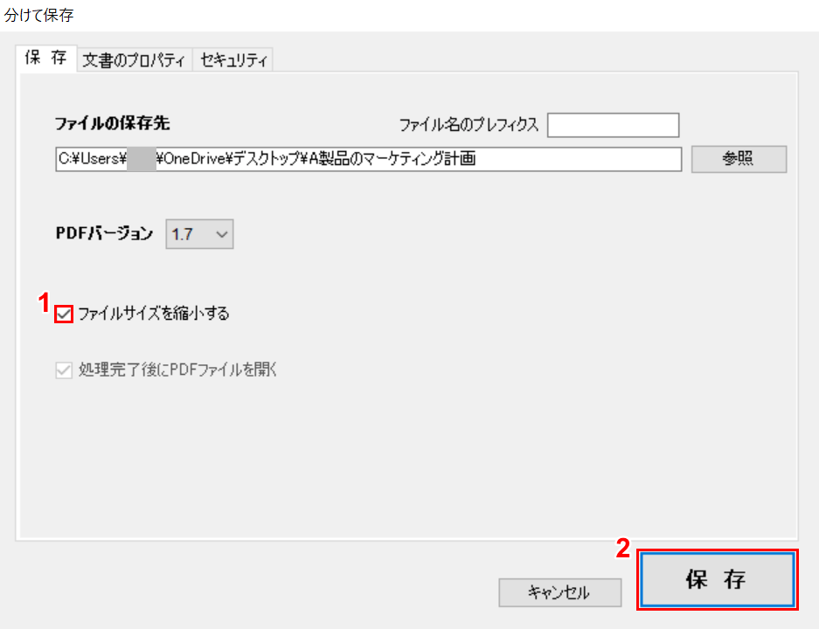Switch to the 保存 tab

click(x=46, y=58)
